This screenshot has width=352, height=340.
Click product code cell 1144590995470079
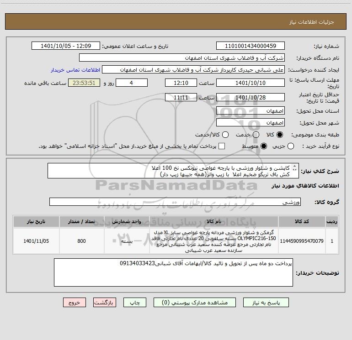click(x=302, y=241)
